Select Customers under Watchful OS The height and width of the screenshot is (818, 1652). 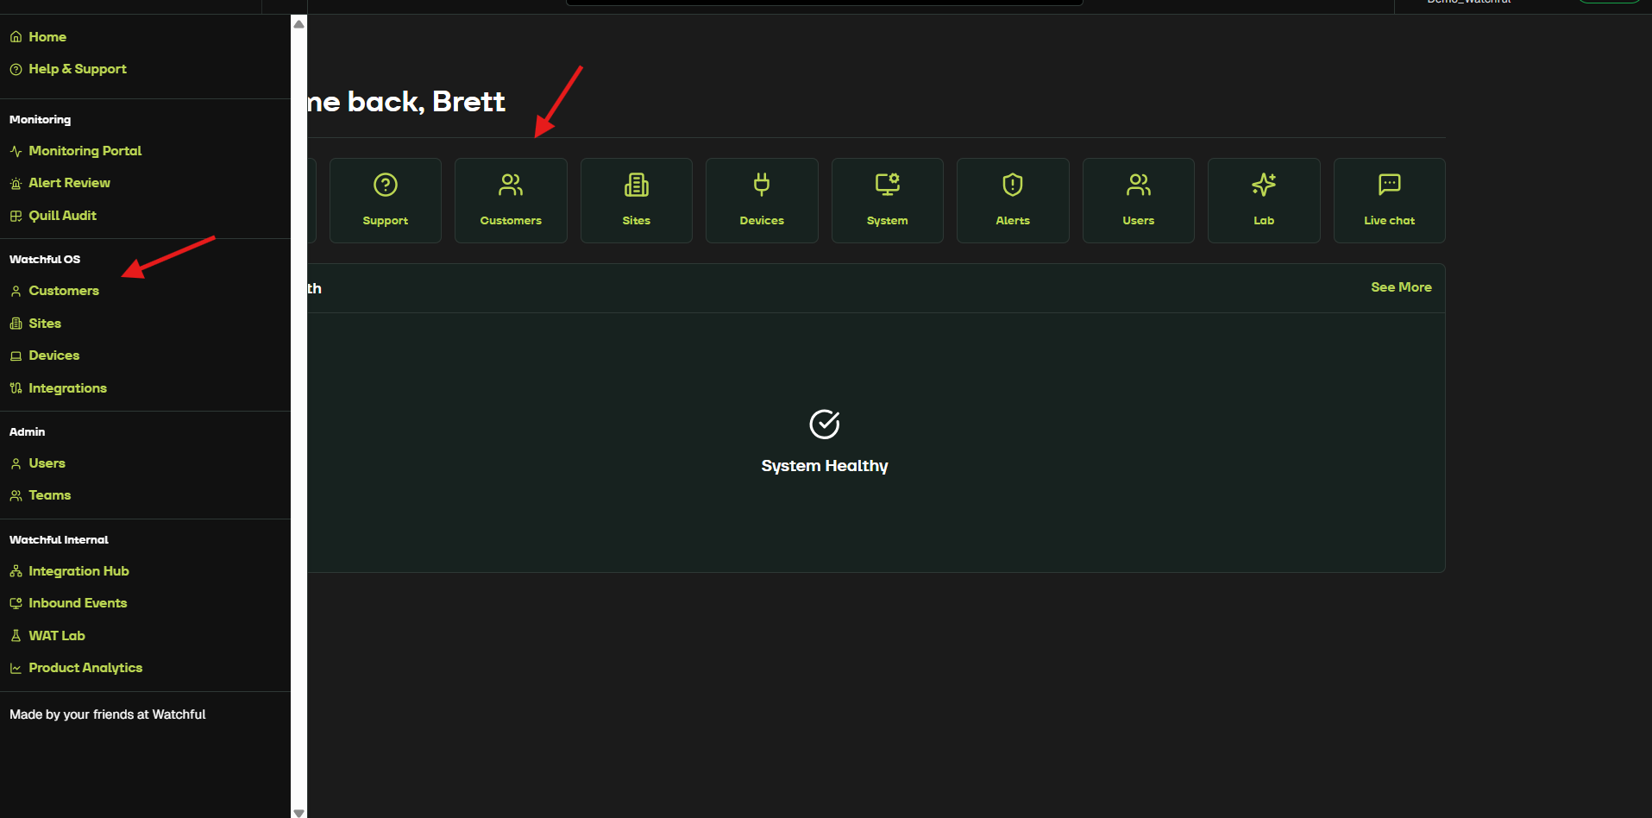point(64,291)
